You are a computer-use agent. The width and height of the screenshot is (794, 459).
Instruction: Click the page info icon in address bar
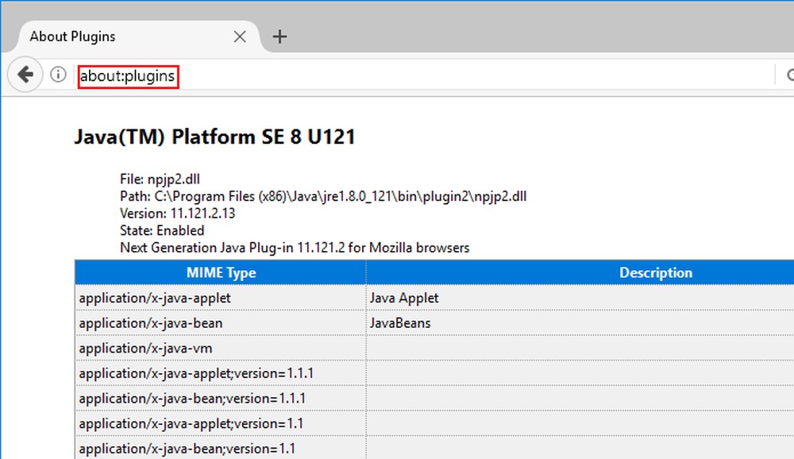click(56, 75)
